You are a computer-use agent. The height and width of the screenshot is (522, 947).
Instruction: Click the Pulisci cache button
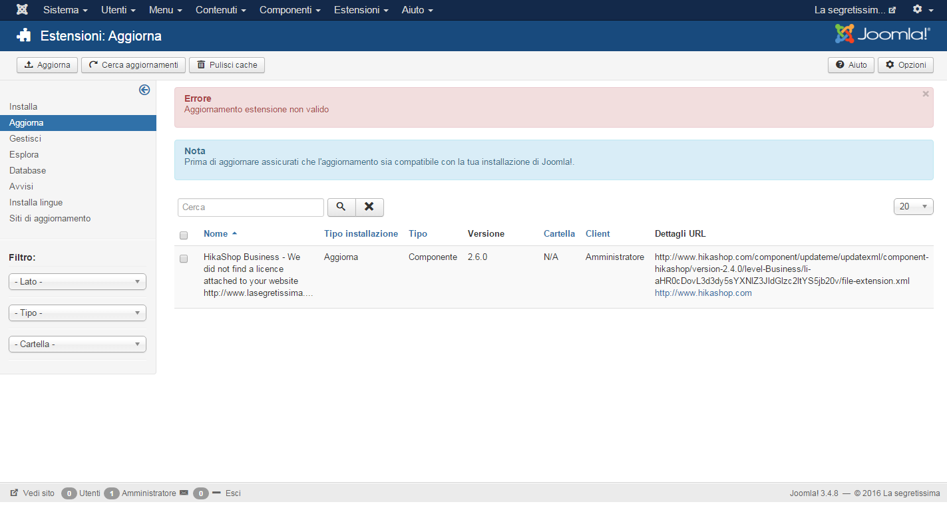point(227,65)
